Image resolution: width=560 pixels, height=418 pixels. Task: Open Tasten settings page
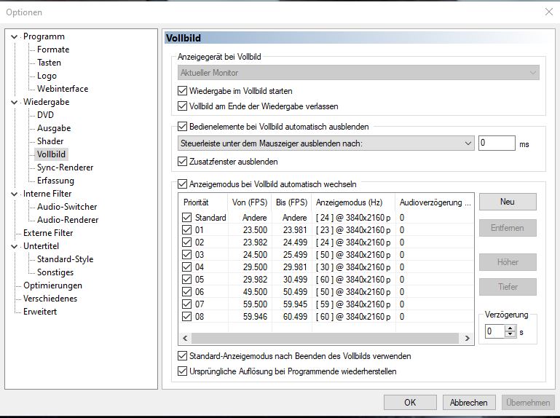(x=49, y=63)
